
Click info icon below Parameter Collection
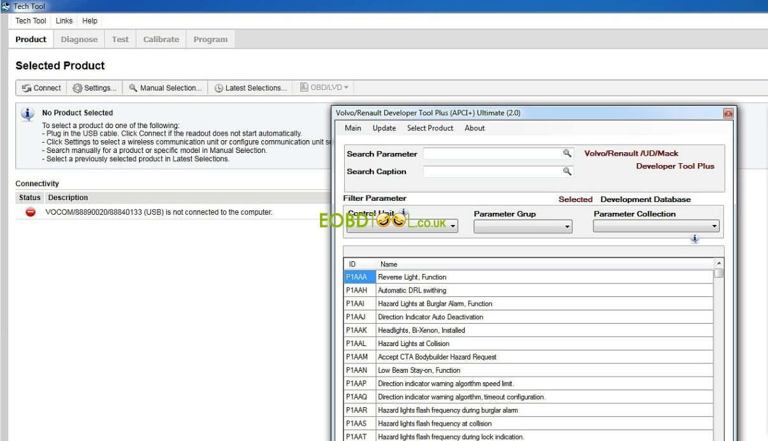[x=694, y=239]
